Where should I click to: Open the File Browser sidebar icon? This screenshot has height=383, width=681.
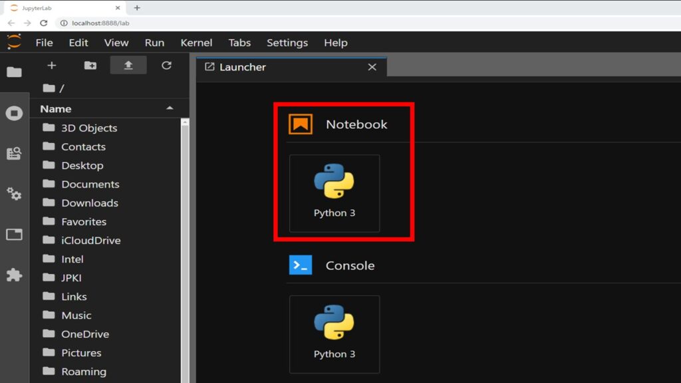14,72
